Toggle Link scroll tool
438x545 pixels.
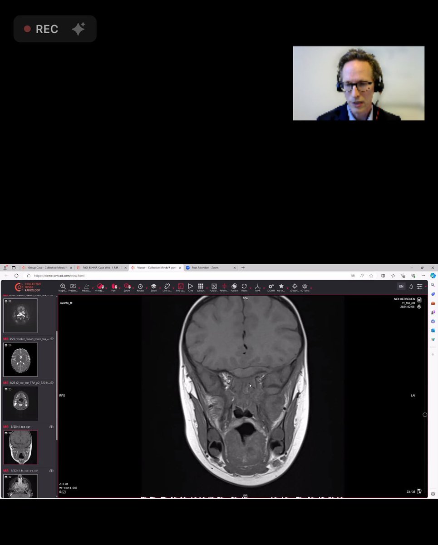click(x=167, y=287)
